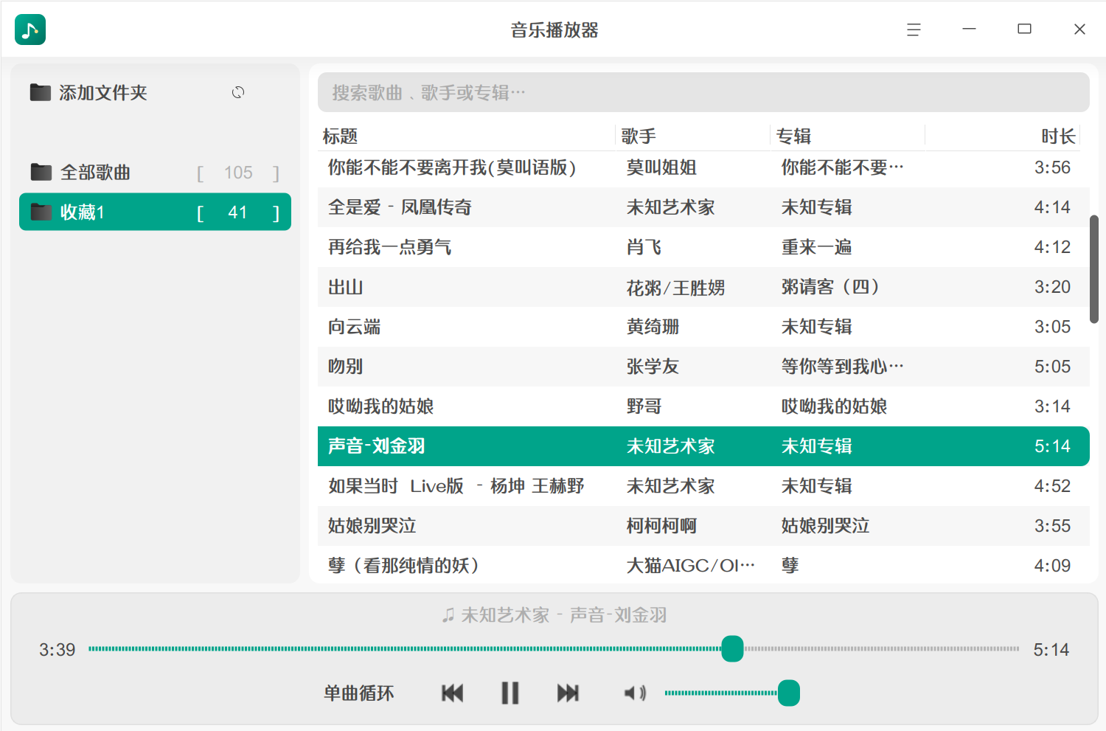The width and height of the screenshot is (1106, 731).
Task: Skip to next track
Action: (x=568, y=693)
